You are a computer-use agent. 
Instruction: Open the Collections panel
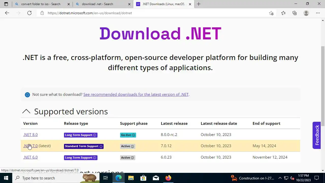click(x=295, y=13)
